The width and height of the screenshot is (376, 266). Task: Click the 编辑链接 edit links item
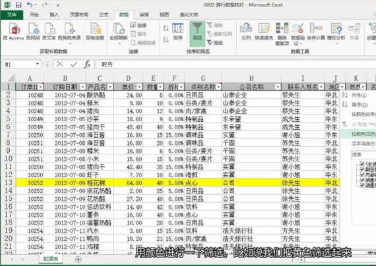point(143,43)
